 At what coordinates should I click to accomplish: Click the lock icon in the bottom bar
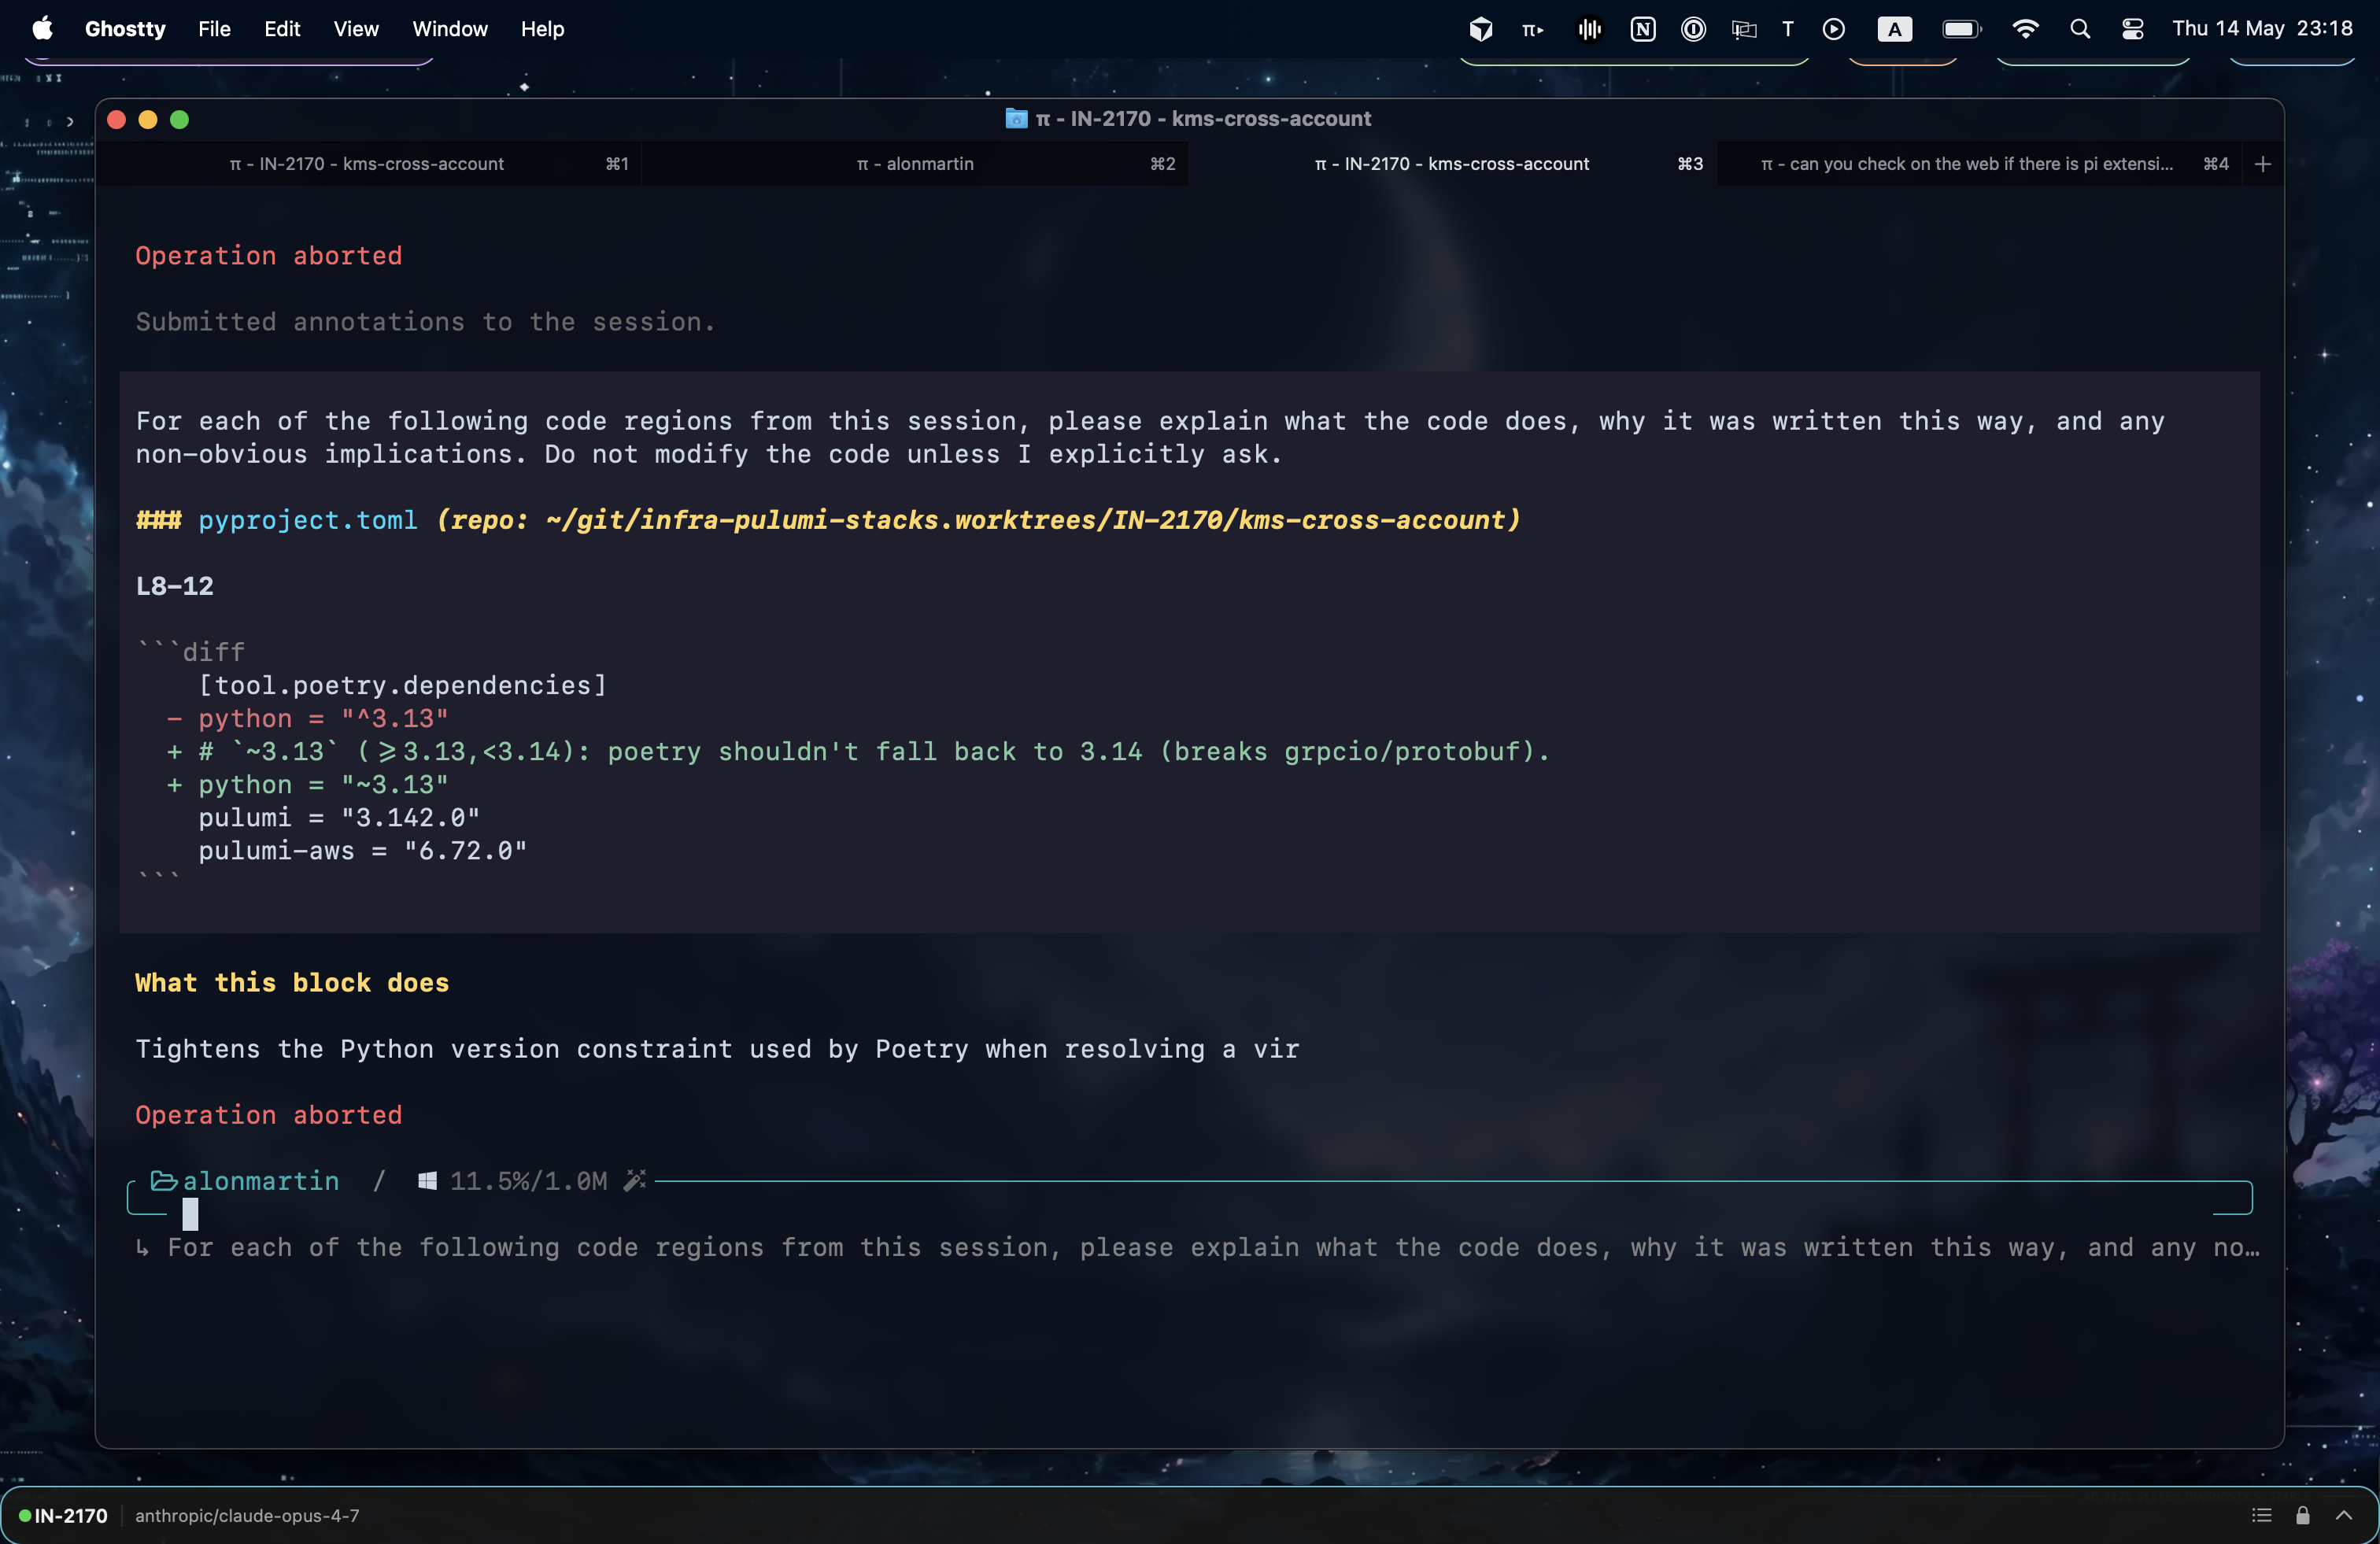click(2303, 1515)
